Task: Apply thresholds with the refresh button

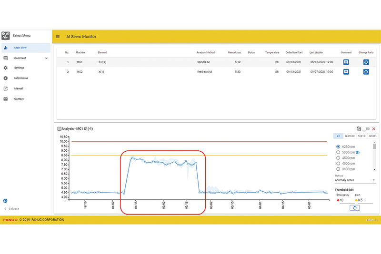Action: click(354, 208)
